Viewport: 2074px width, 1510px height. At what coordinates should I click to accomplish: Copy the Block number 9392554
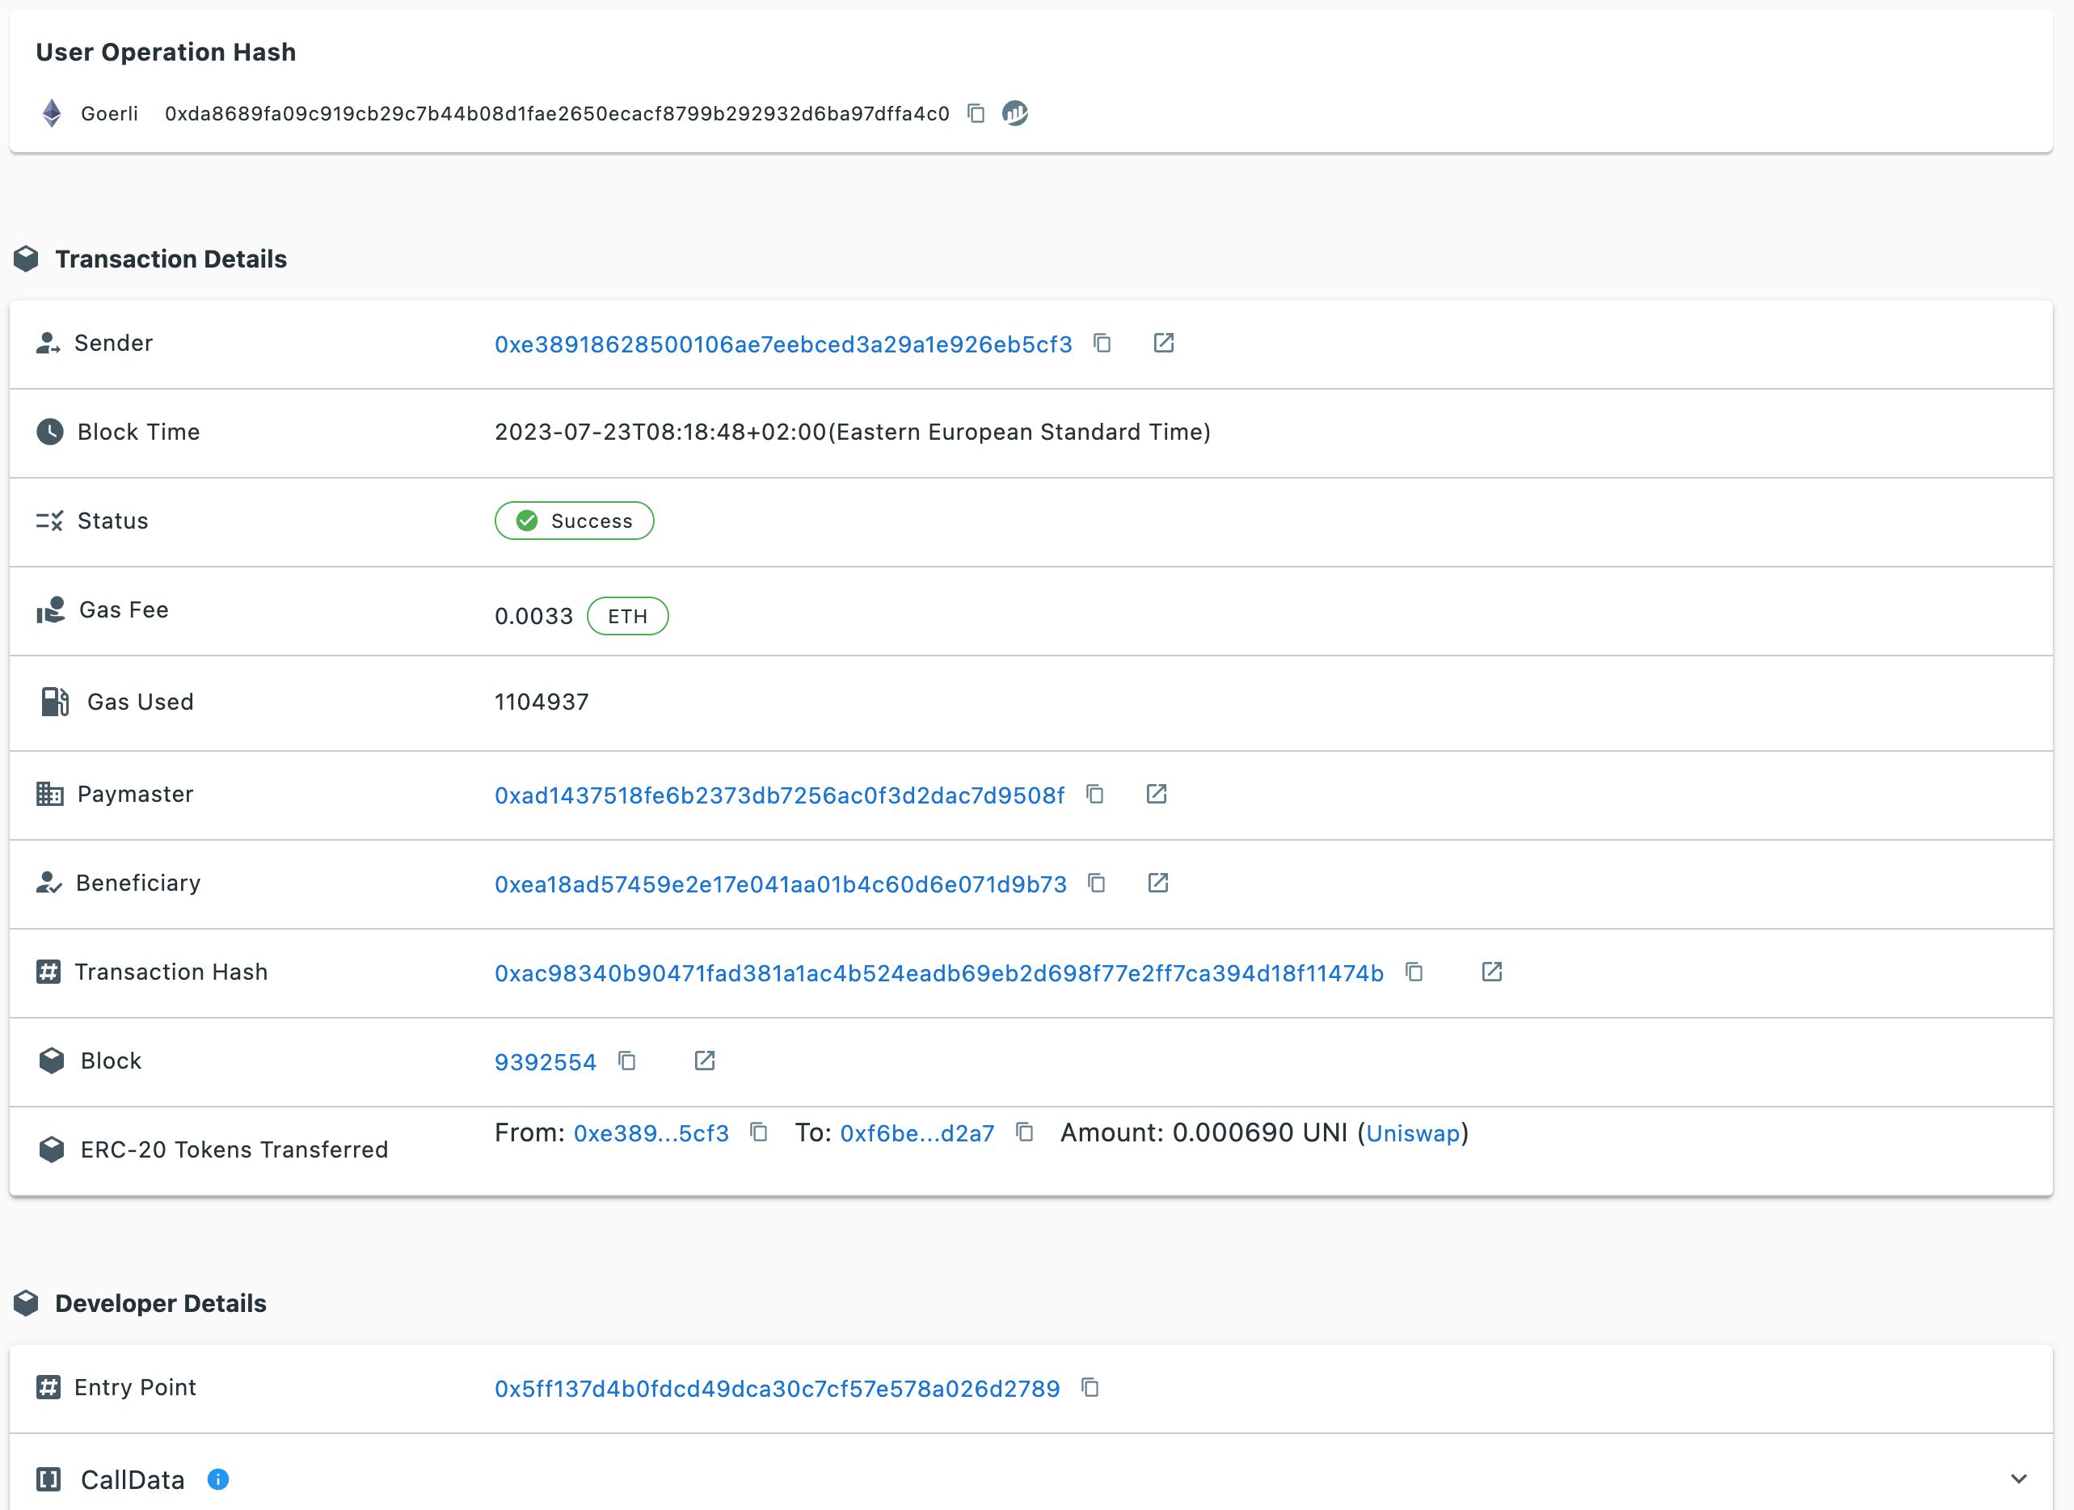[627, 1060]
